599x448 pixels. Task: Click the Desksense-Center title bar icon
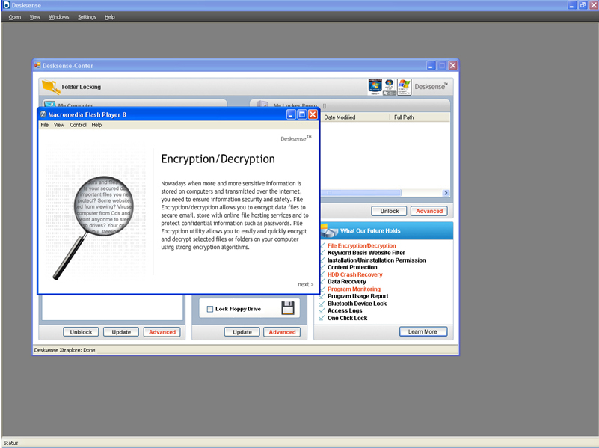coord(37,65)
